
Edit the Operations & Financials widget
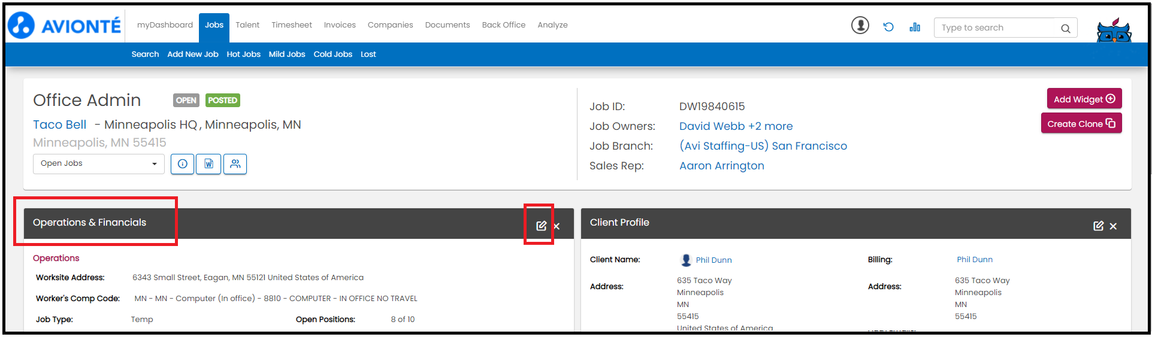click(541, 226)
